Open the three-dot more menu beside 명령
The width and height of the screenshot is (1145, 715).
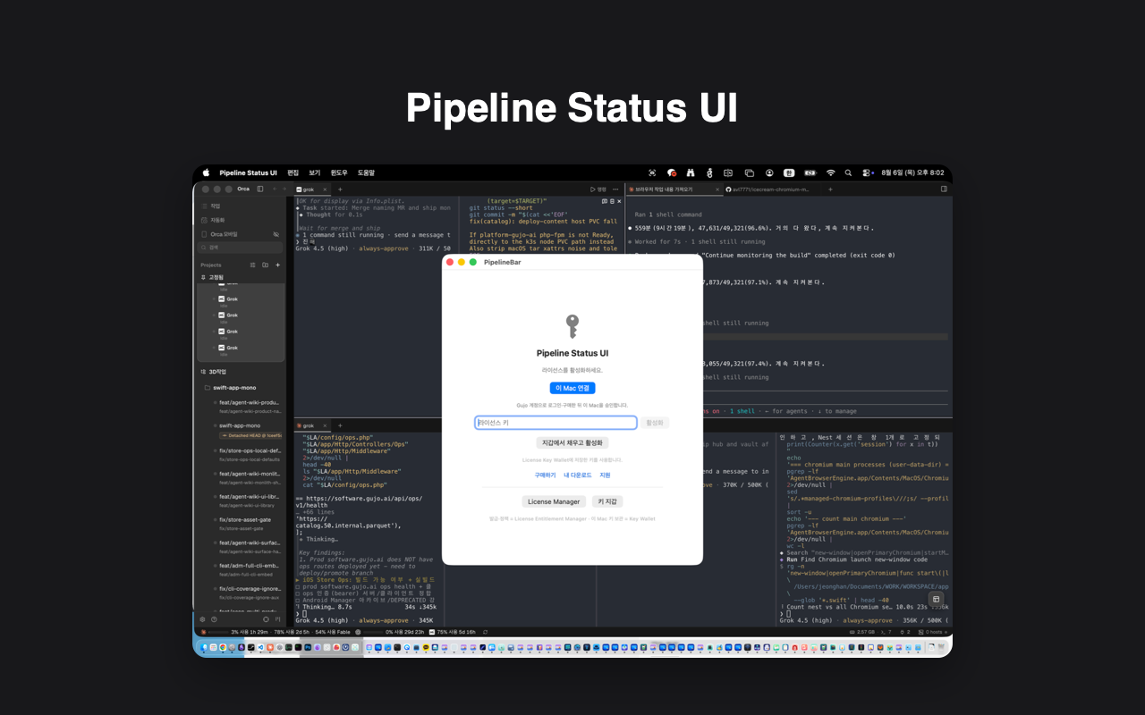click(616, 189)
